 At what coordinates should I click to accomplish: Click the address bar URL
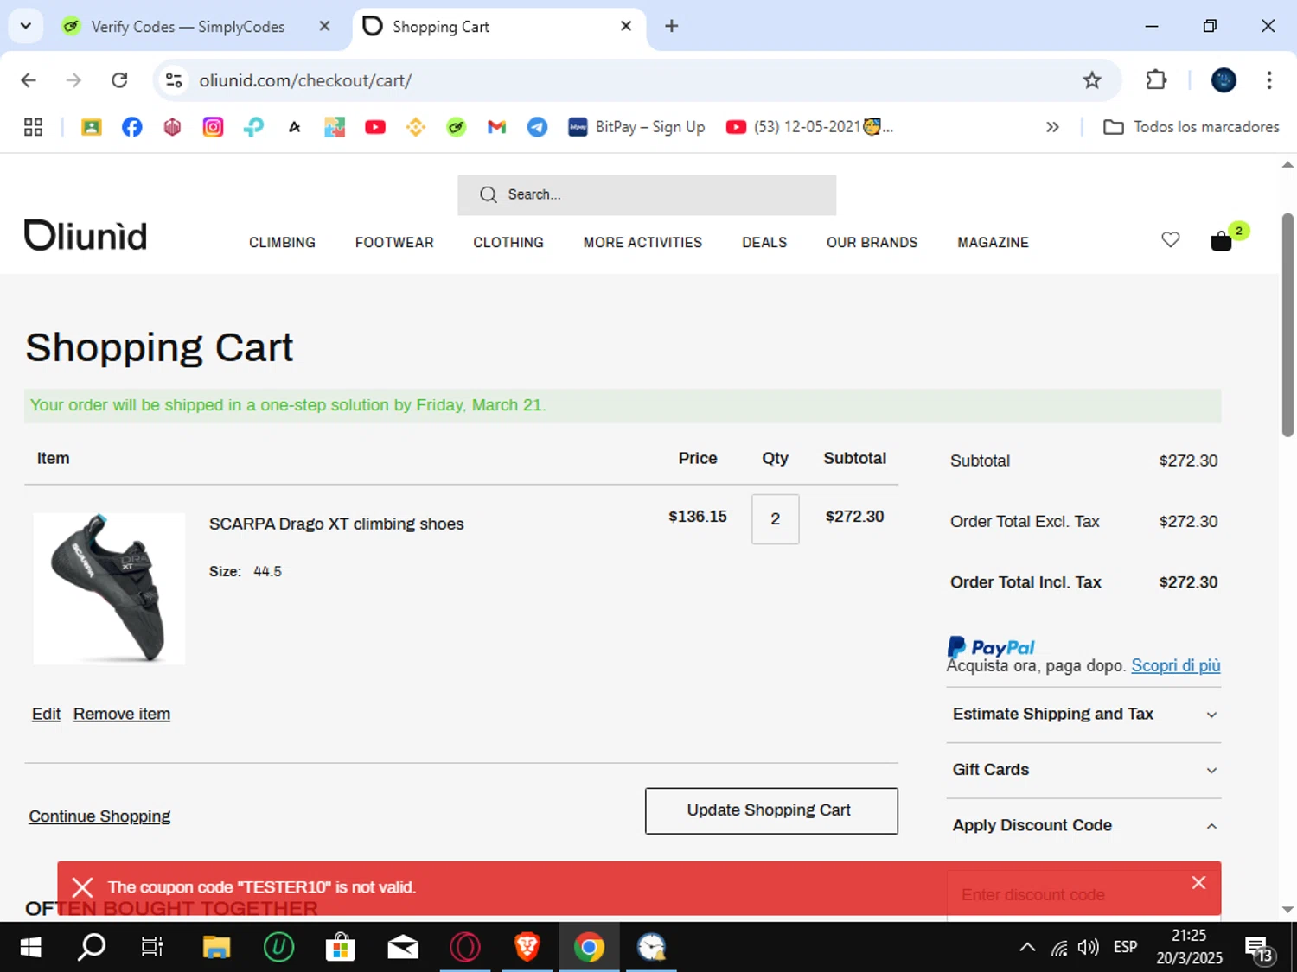point(305,80)
